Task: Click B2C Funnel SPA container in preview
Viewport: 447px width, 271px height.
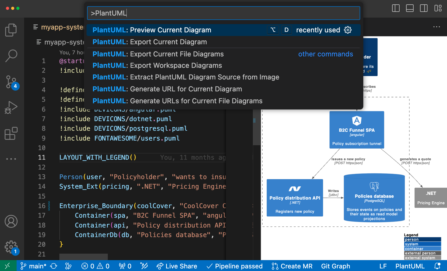Action: [x=357, y=130]
